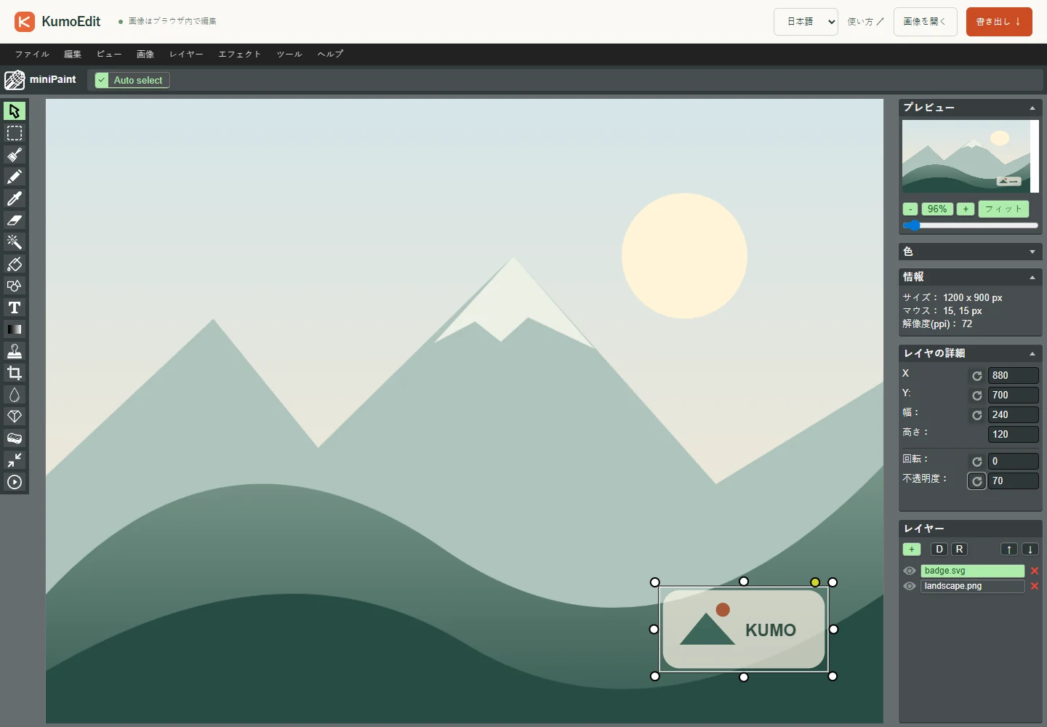Image resolution: width=1047 pixels, height=727 pixels.
Task: Choose the Magic Wand erase tool
Action: click(15, 242)
